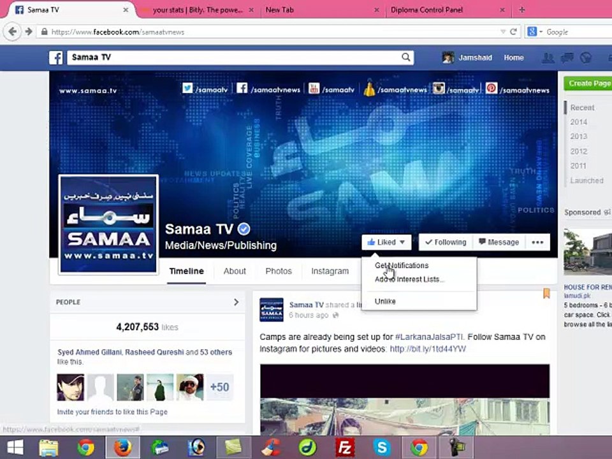This screenshot has height=459, width=612.
Task: Toggle the Following button
Action: pyautogui.click(x=446, y=242)
